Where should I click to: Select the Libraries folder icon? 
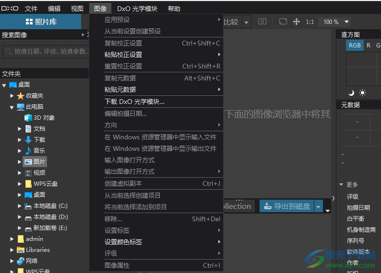tap(21, 250)
